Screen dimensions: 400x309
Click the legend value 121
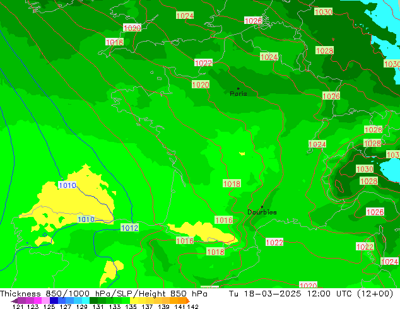[x=18, y=306]
